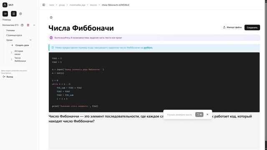The image size is (267, 150).
Task: Open the Помощь link in sidebar
Action: (x=7, y=20)
